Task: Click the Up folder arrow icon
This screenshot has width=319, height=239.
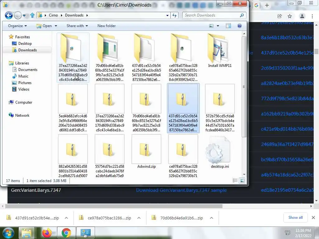Action: coord(32,15)
